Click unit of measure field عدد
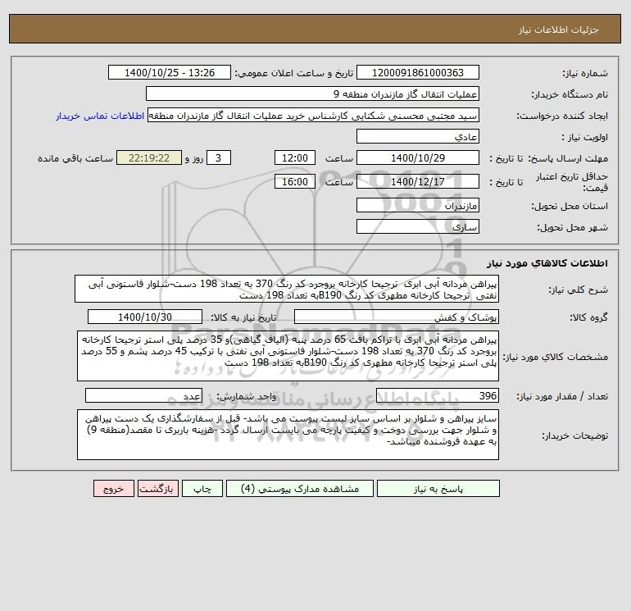Screen dimensions: 631x611 [x=143, y=395]
